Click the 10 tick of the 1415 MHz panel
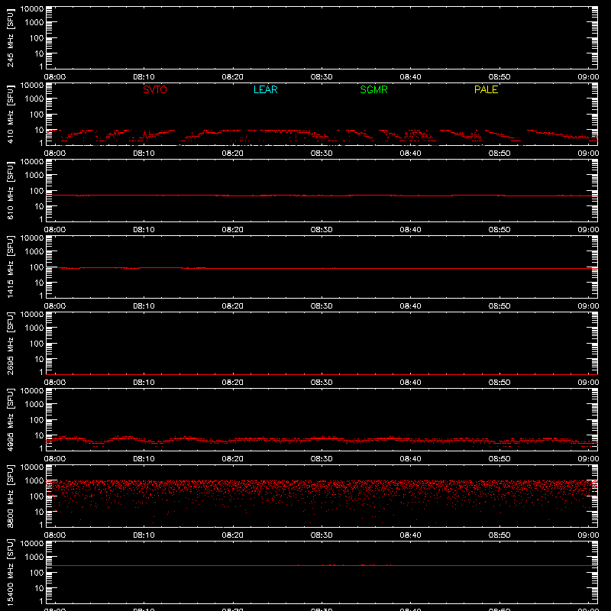Screen dimensions: 611x611 39,283
